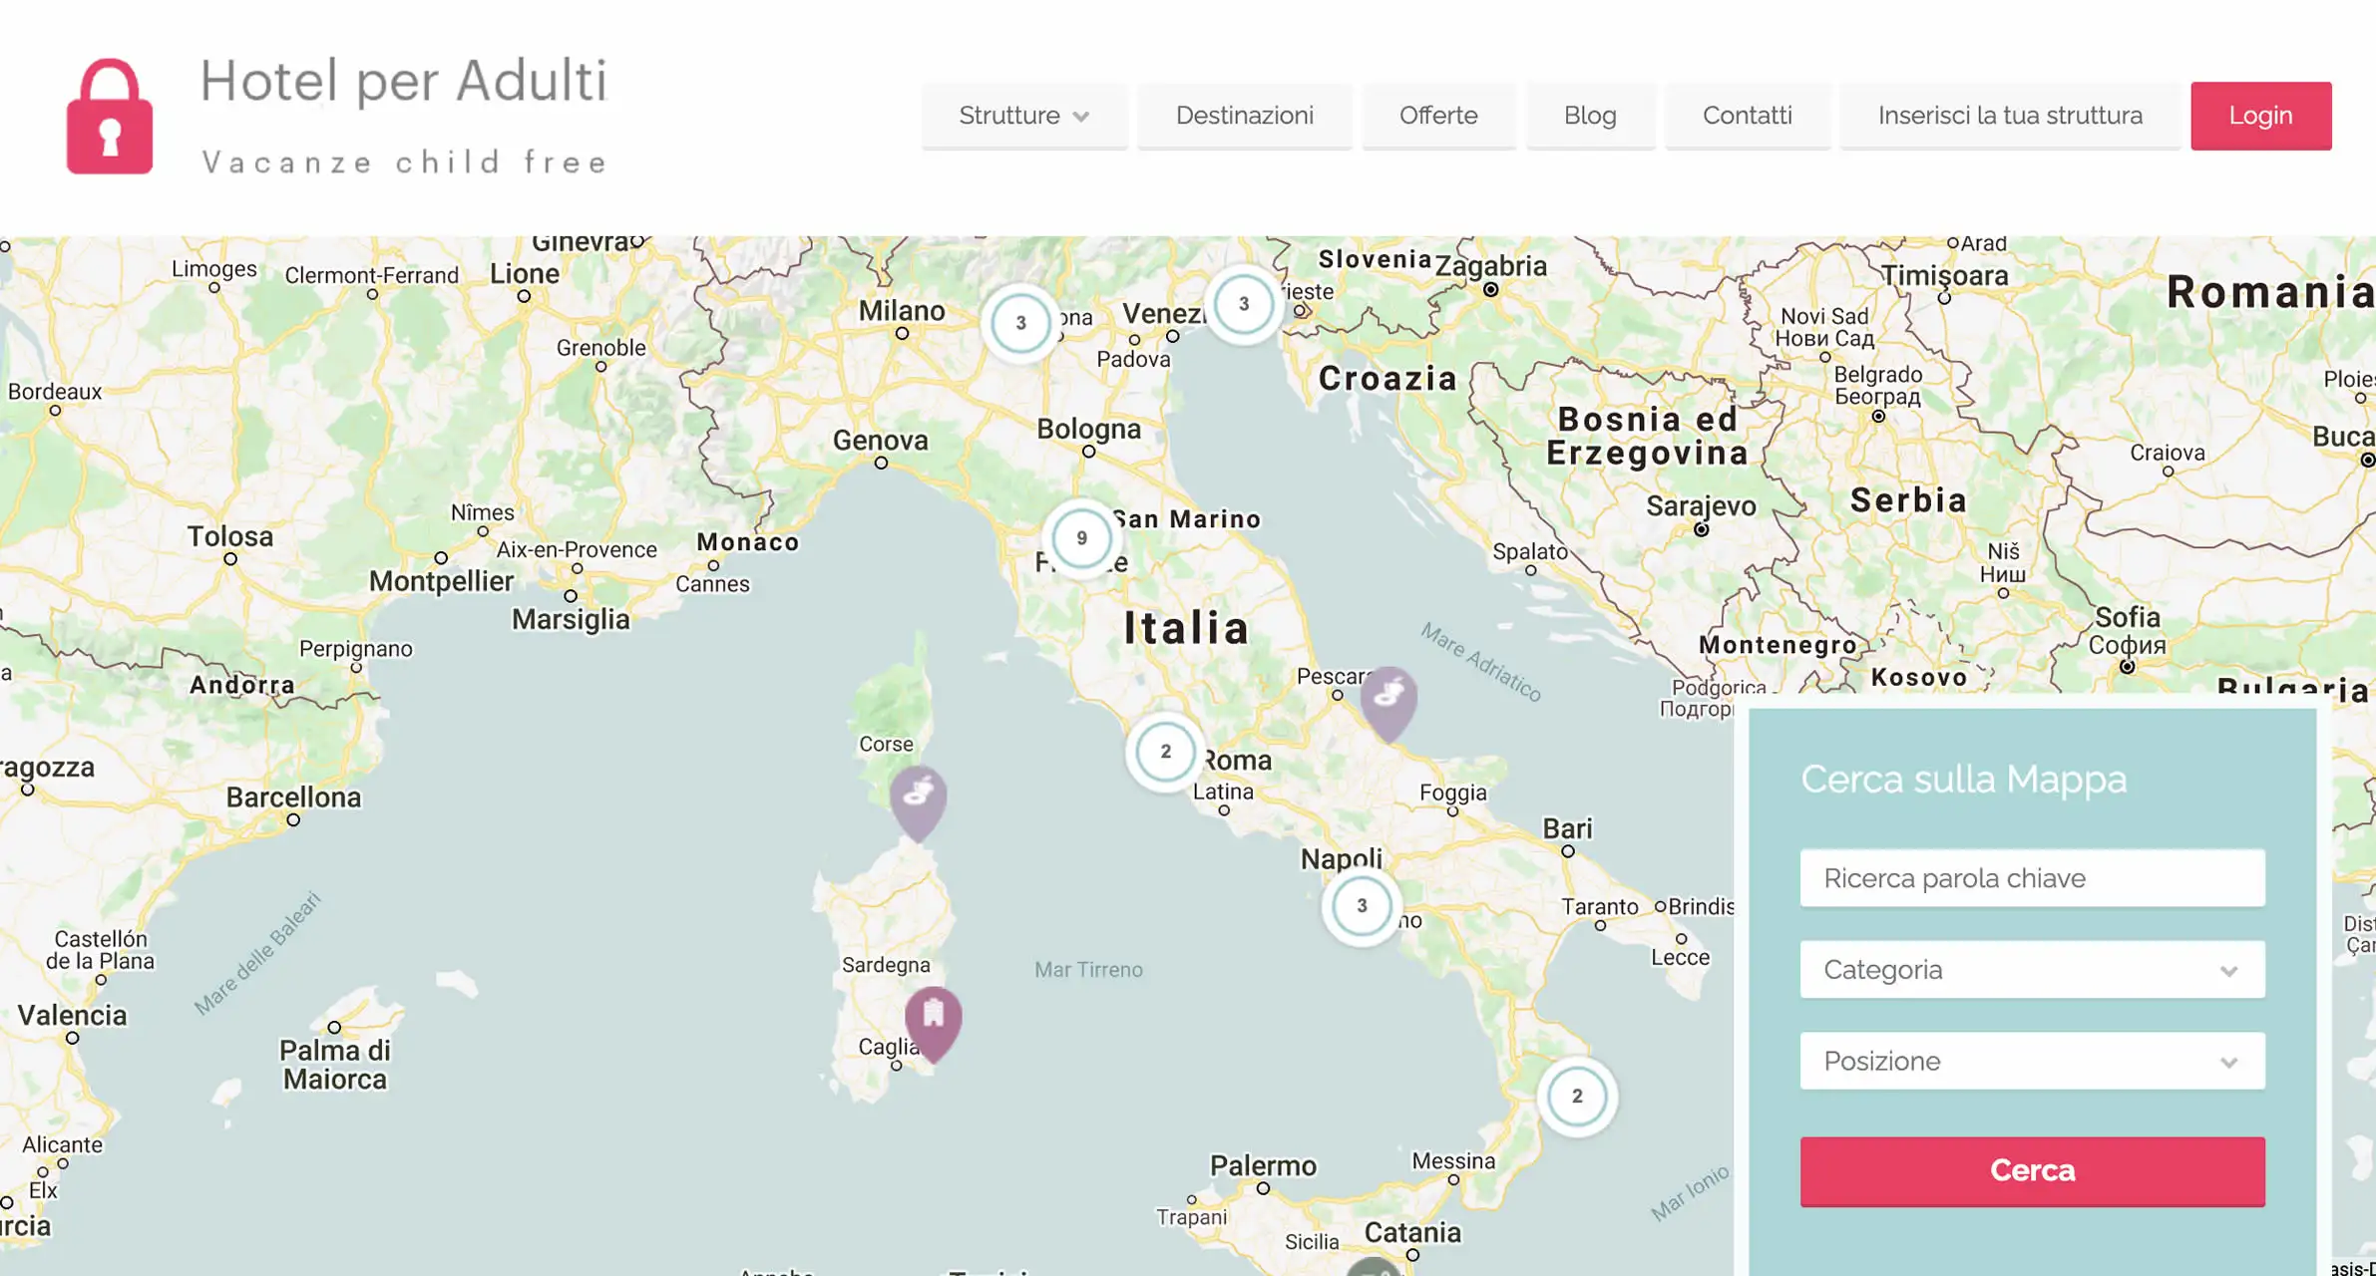Go to the Destinazioni page
This screenshot has width=2376, height=1276.
click(x=1244, y=116)
